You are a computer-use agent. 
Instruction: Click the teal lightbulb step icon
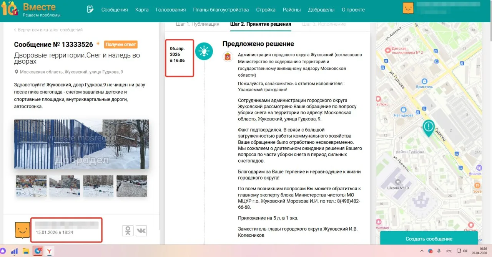pyautogui.click(x=204, y=51)
